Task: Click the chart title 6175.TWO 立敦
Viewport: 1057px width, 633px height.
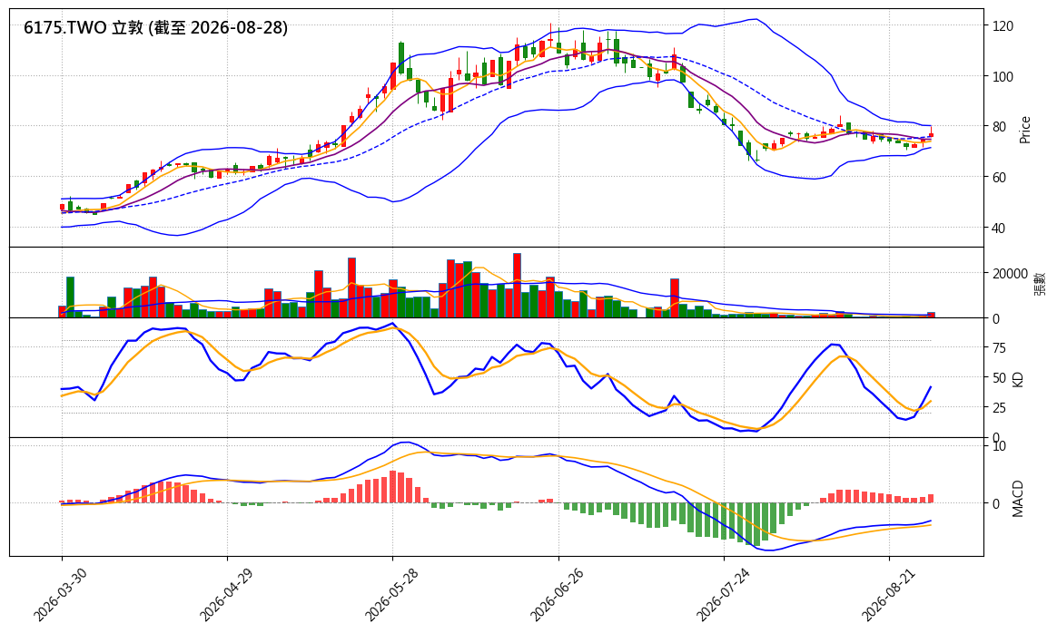Action: pos(155,27)
